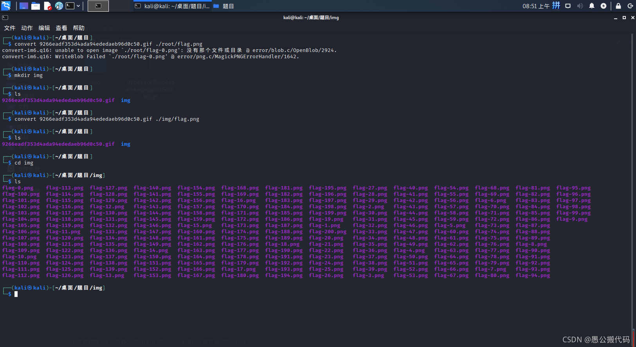
Task: Close the terminal window
Action: (633, 18)
